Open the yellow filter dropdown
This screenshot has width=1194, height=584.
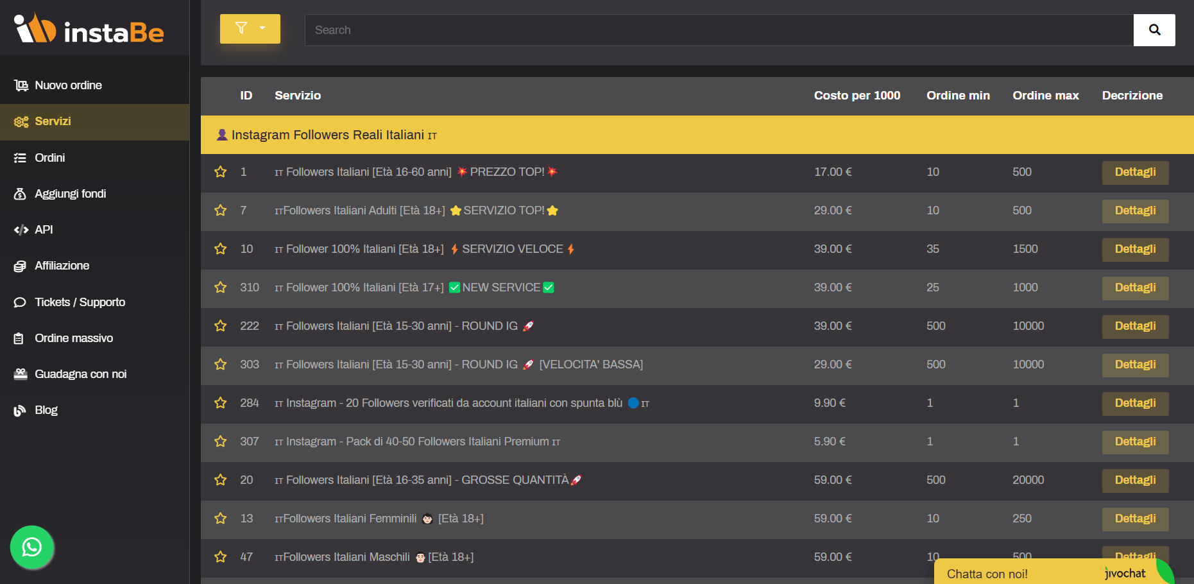250,29
